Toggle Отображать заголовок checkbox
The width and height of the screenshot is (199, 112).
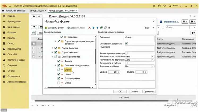coord(126,44)
